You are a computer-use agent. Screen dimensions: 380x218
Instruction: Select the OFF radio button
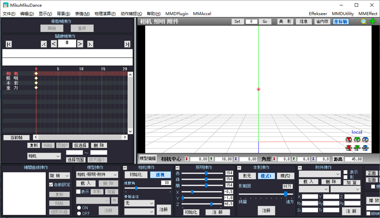[79, 213]
